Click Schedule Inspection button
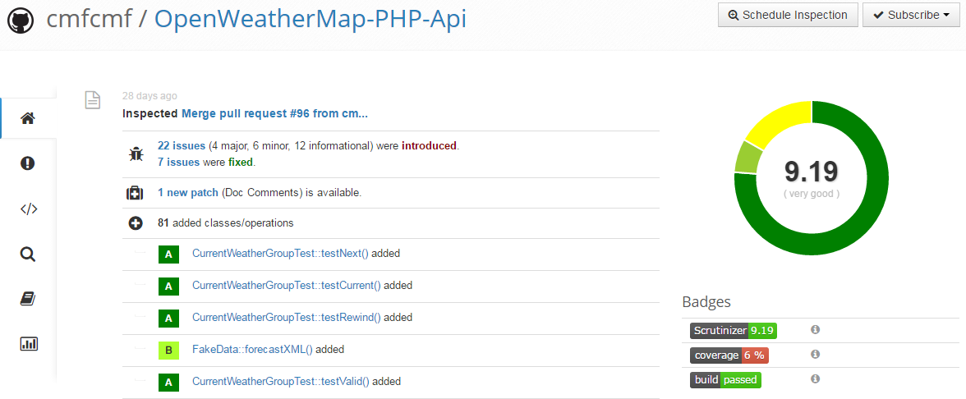966x399 pixels. (788, 15)
